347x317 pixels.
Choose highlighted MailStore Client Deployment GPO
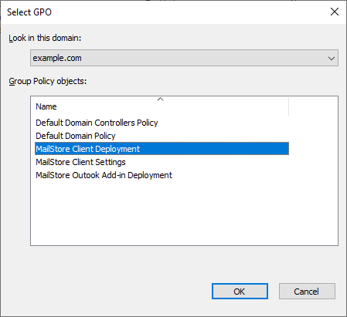point(162,149)
